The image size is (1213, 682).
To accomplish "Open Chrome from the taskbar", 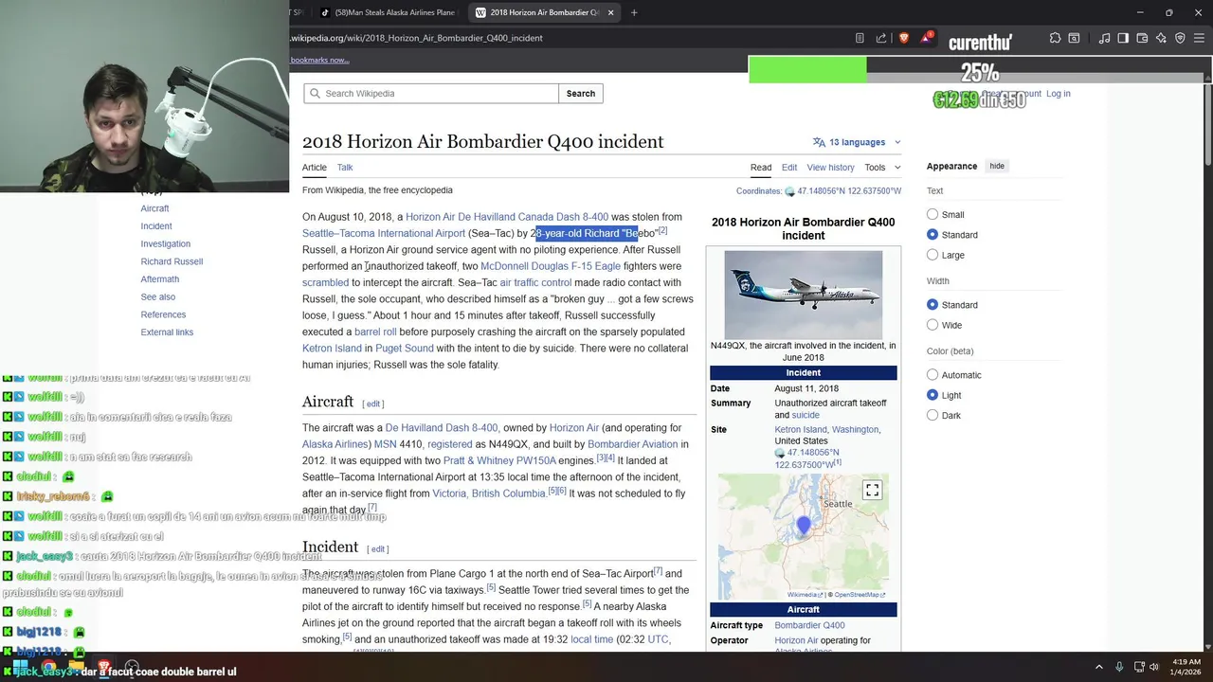I will point(47,667).
